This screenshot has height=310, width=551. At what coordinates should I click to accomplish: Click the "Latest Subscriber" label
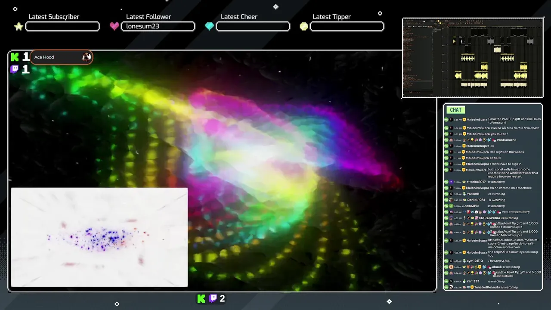point(54,17)
